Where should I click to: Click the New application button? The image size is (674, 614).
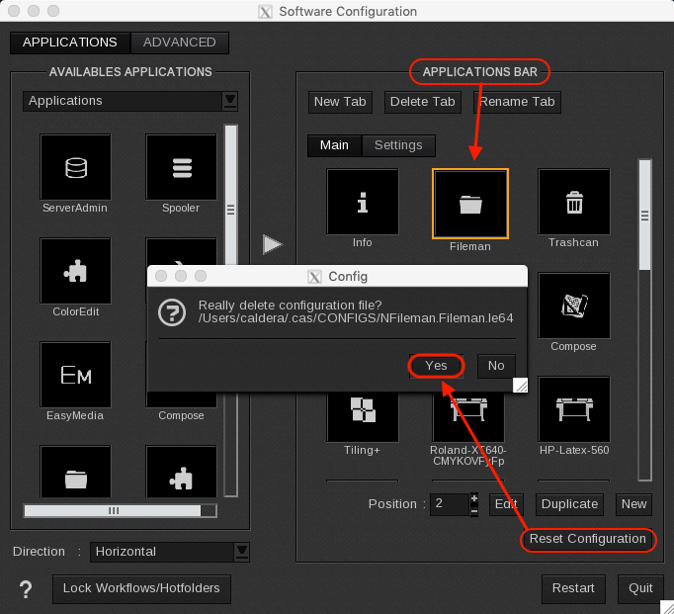[634, 504]
